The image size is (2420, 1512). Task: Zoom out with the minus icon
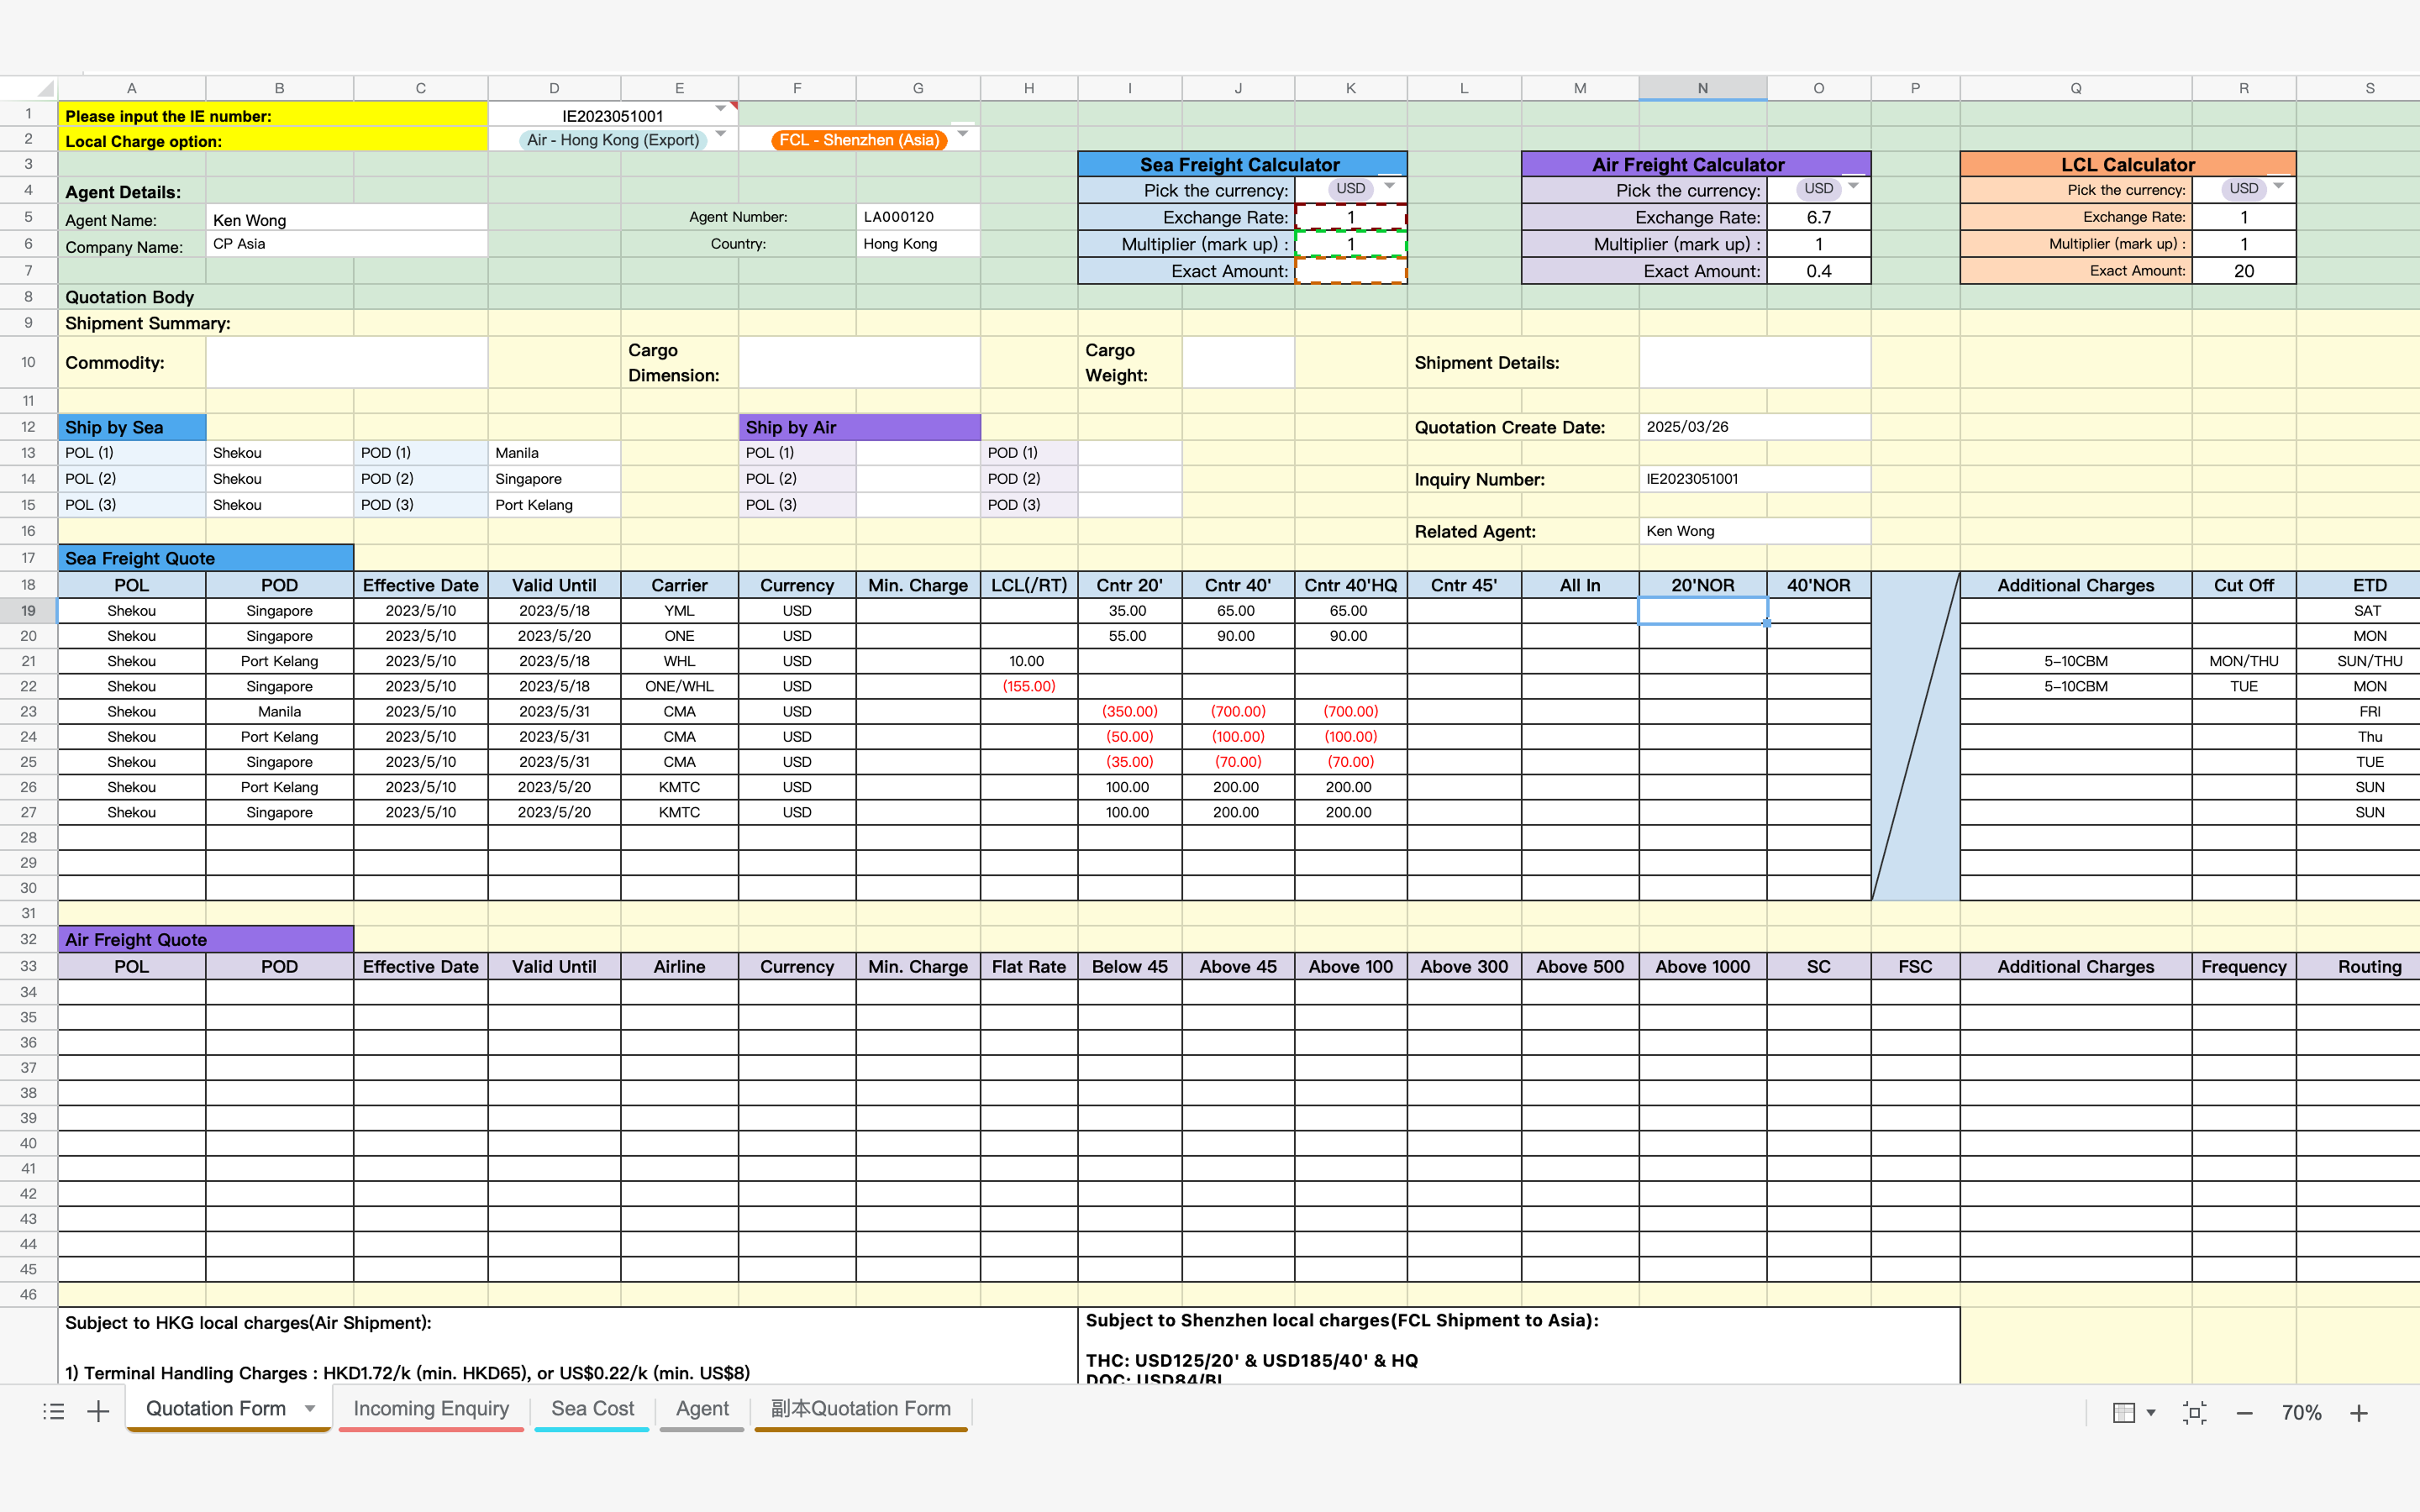pyautogui.click(x=2245, y=1413)
